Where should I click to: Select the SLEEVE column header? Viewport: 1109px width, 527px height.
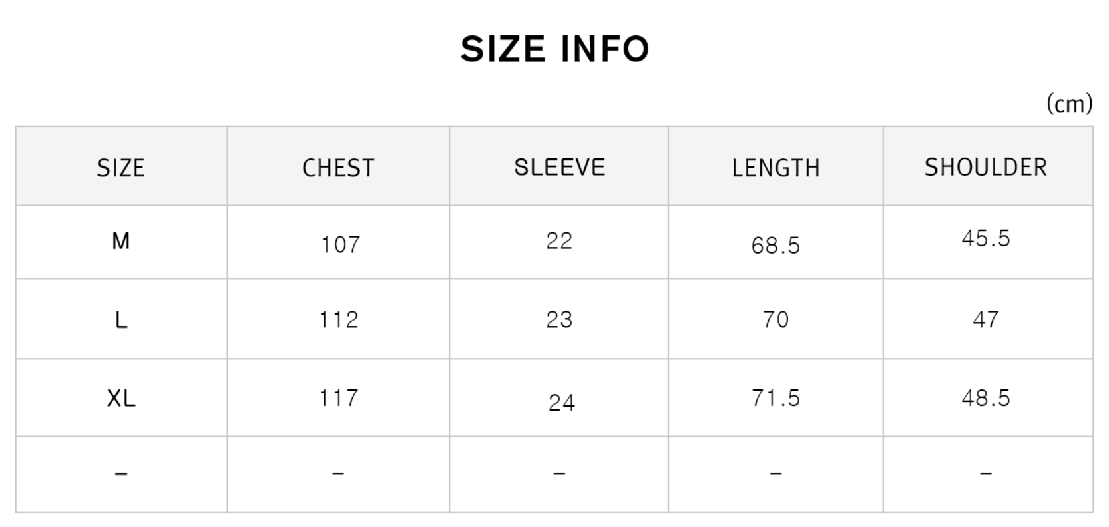point(559,167)
